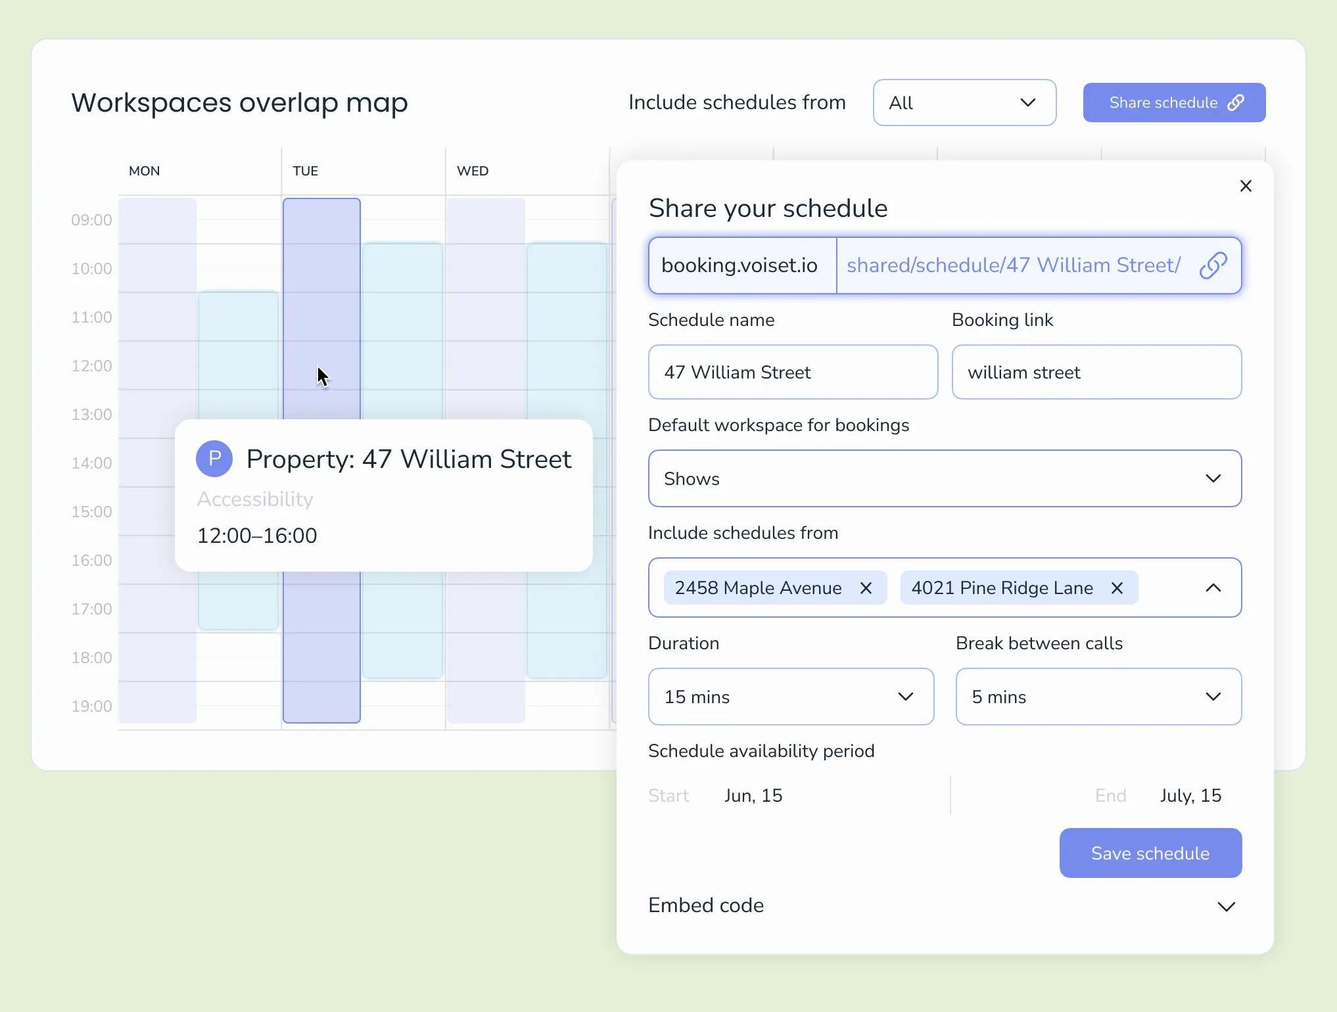Remove the 2458 Maple Avenue chip
The image size is (1337, 1012).
866,587
